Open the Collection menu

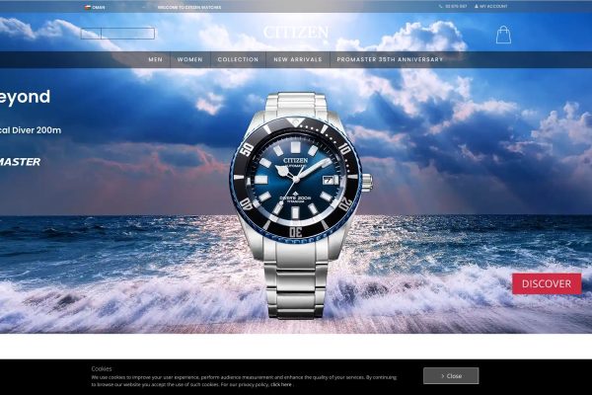pos(238,59)
